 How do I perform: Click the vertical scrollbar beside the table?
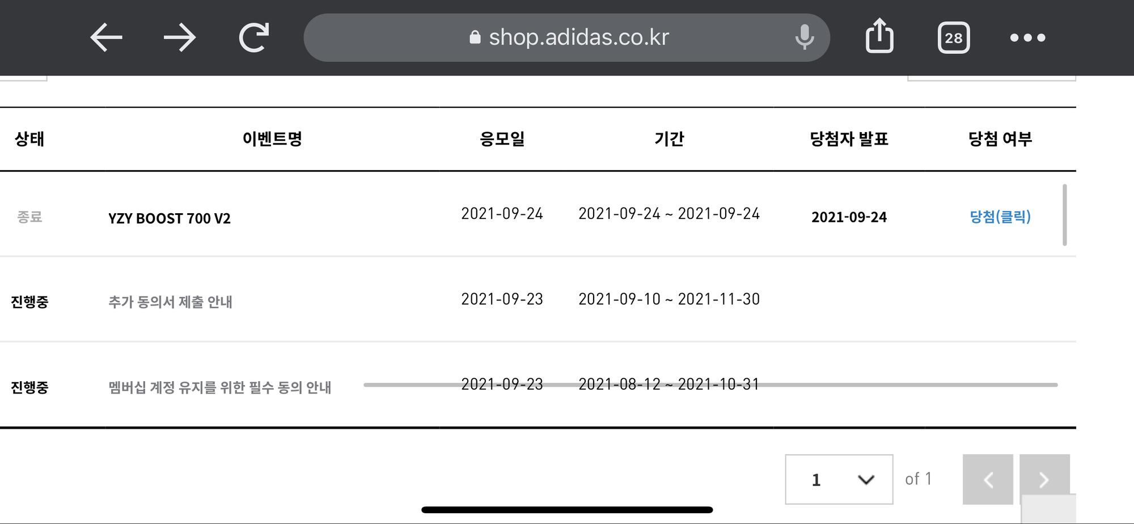click(x=1064, y=215)
